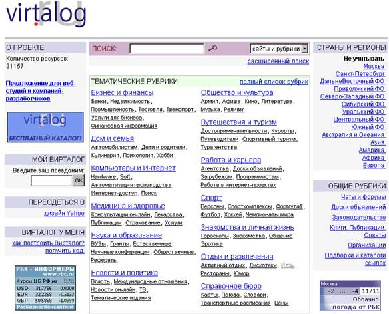Open the web-studio offer link
This screenshot has width=389, height=314.
click(x=41, y=91)
